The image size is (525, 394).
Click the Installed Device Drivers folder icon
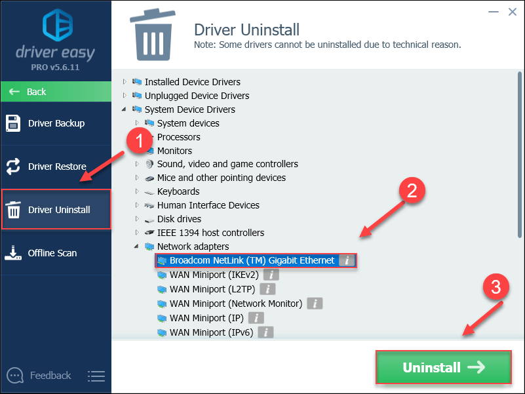tap(137, 81)
